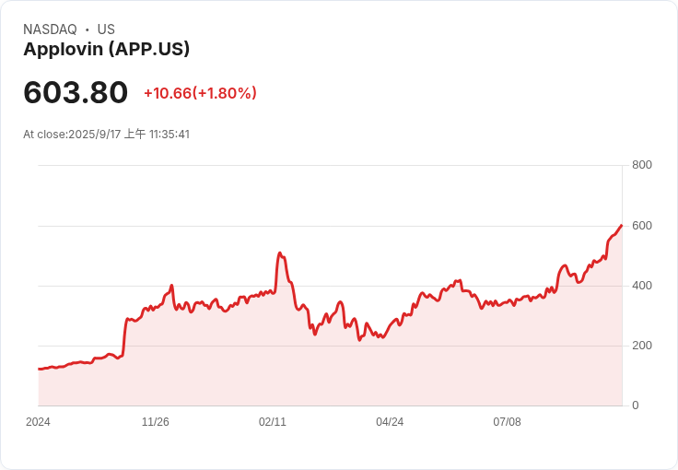Click the starting point of the price line
This screenshot has width=678, height=470.
point(39,369)
